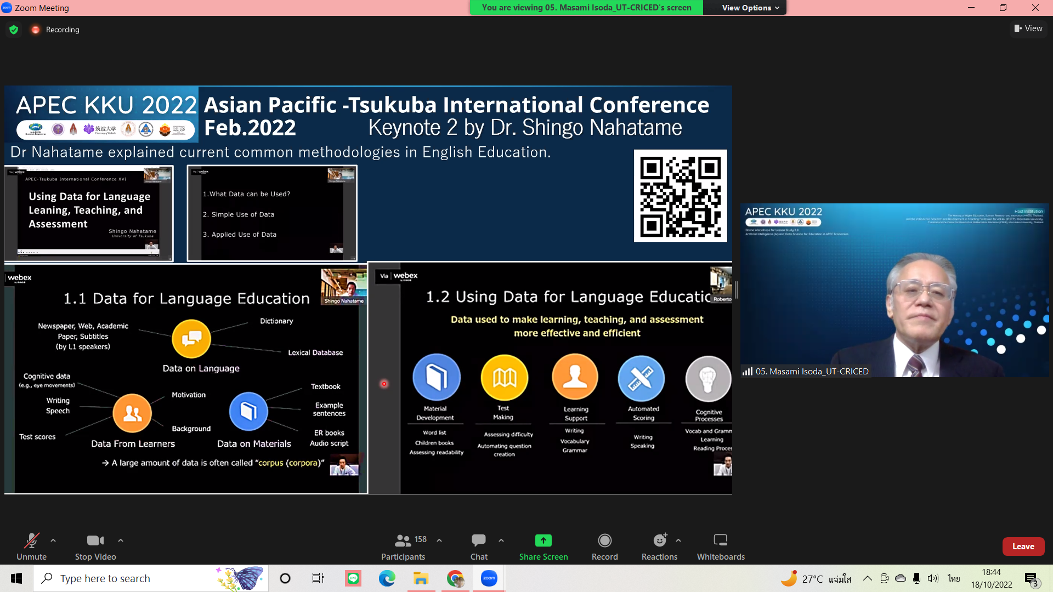Open the Participants panel icon
The height and width of the screenshot is (592, 1053).
pyautogui.click(x=403, y=541)
